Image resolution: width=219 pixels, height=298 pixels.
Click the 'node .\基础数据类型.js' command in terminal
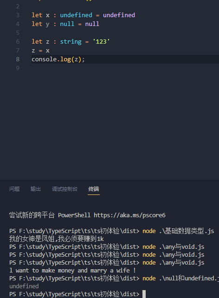(x=178, y=231)
